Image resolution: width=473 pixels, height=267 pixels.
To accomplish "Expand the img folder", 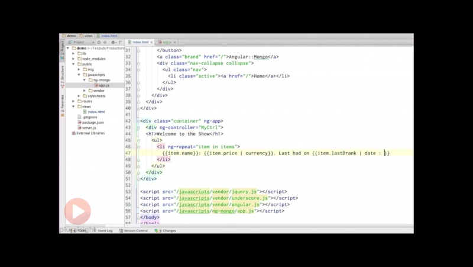I will point(79,69).
